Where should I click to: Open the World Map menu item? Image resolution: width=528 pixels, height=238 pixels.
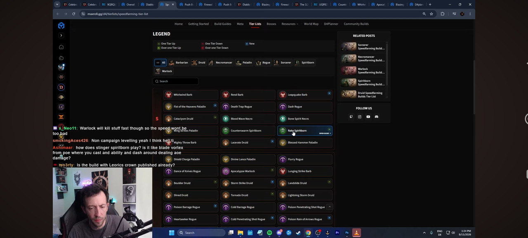(x=311, y=24)
